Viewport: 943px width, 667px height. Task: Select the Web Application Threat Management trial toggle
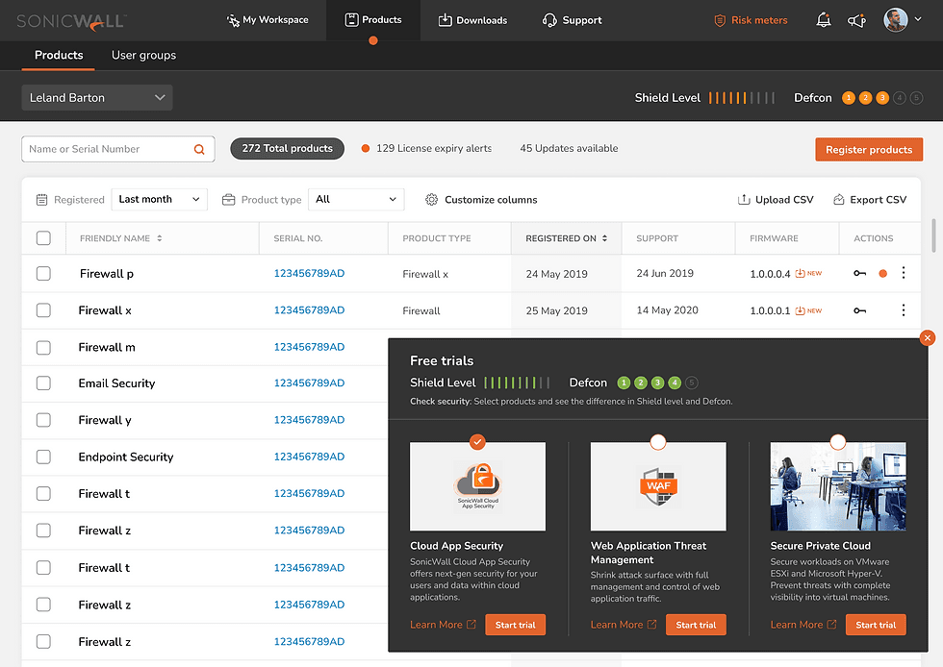click(658, 442)
